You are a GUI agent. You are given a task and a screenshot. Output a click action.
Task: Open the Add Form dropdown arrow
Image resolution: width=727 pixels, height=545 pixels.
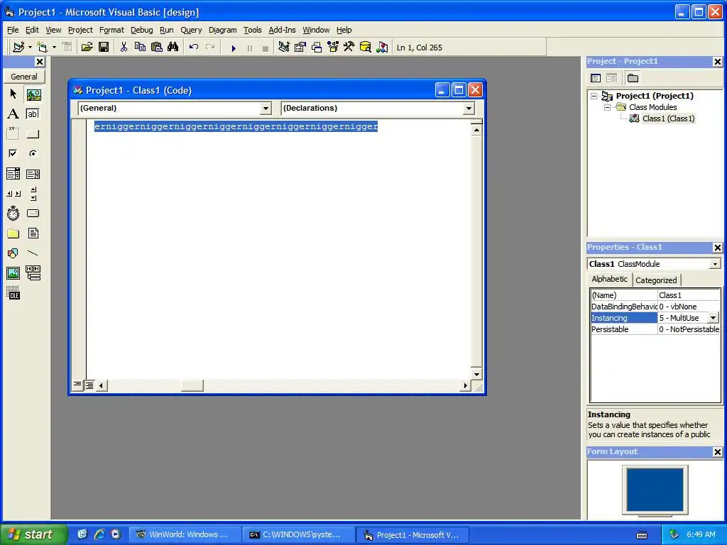coord(54,47)
